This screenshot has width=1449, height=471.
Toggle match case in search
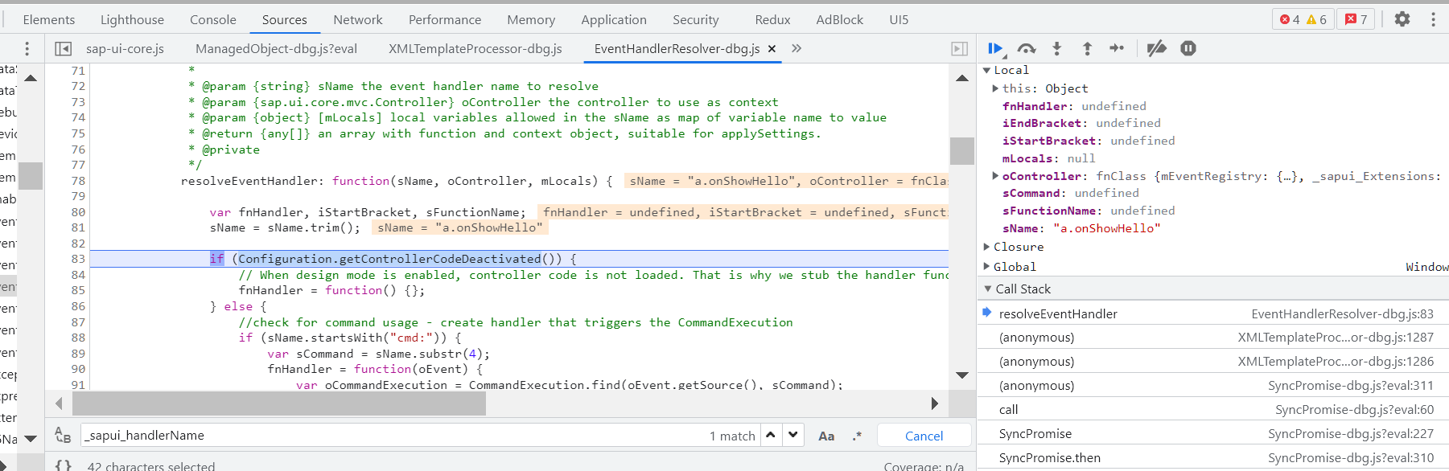[x=826, y=436]
